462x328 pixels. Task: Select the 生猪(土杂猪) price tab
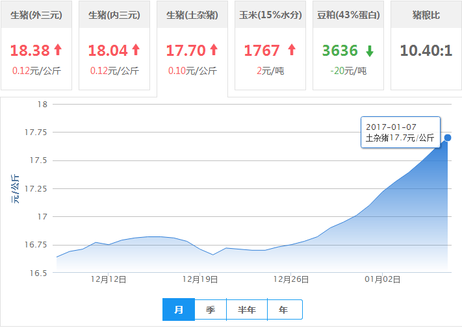pyautogui.click(x=192, y=49)
